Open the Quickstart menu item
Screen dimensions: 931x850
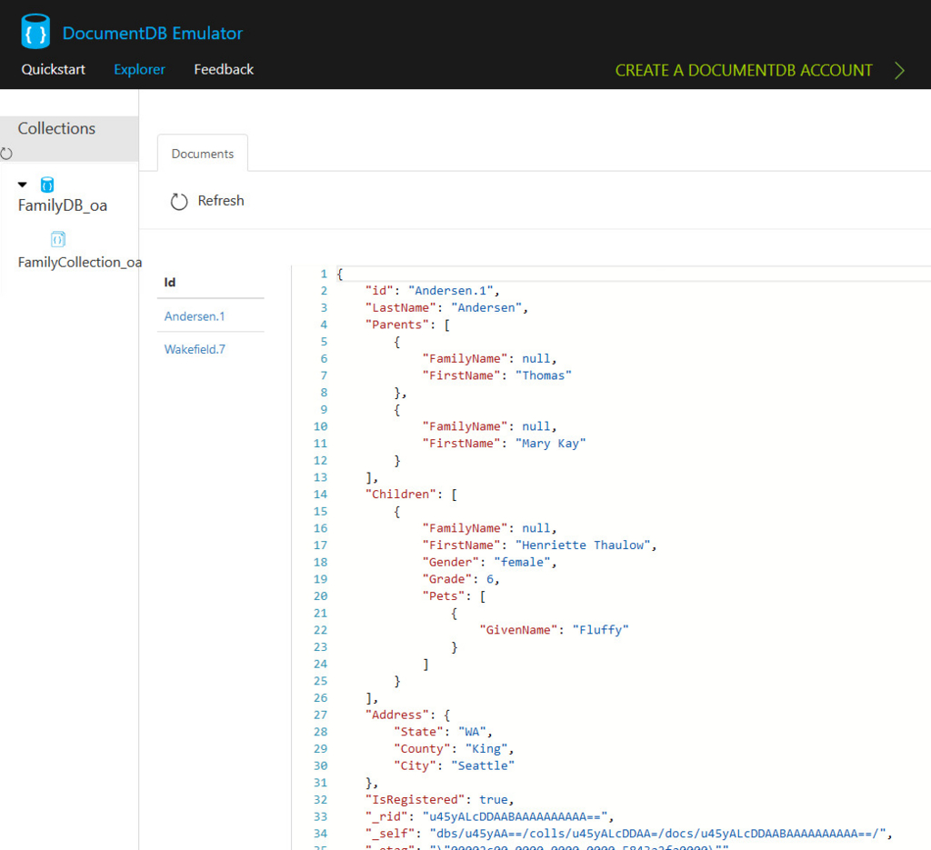point(52,69)
